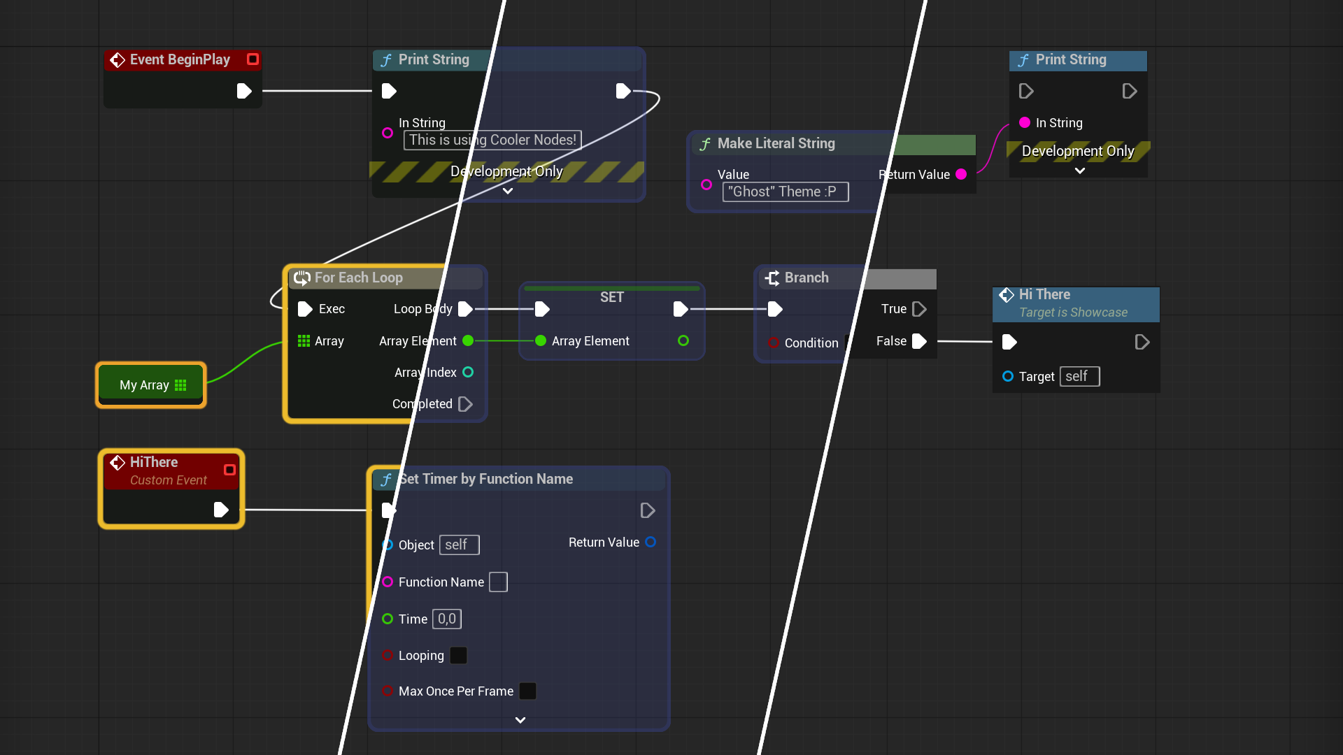Expand Set Timer by Function Name advanced options

pos(520,720)
